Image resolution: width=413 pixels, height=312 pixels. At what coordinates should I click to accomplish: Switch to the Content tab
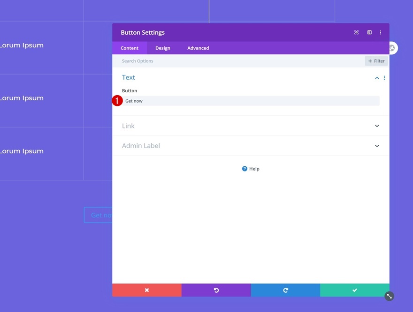tap(130, 48)
